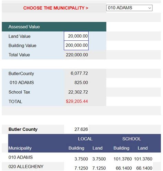Click the 010 ADAMS local tax amount 825.00
Viewport: 163px width, 171px height.
[x=81, y=82]
